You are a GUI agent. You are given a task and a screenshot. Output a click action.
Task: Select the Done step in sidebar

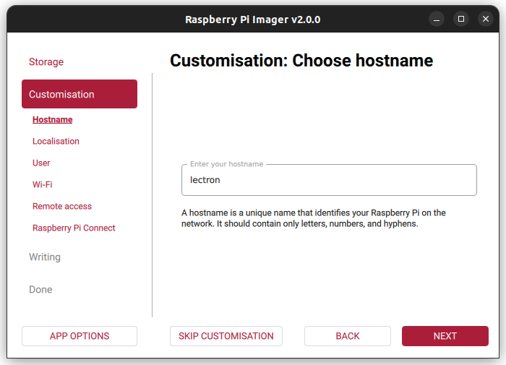[x=40, y=290]
